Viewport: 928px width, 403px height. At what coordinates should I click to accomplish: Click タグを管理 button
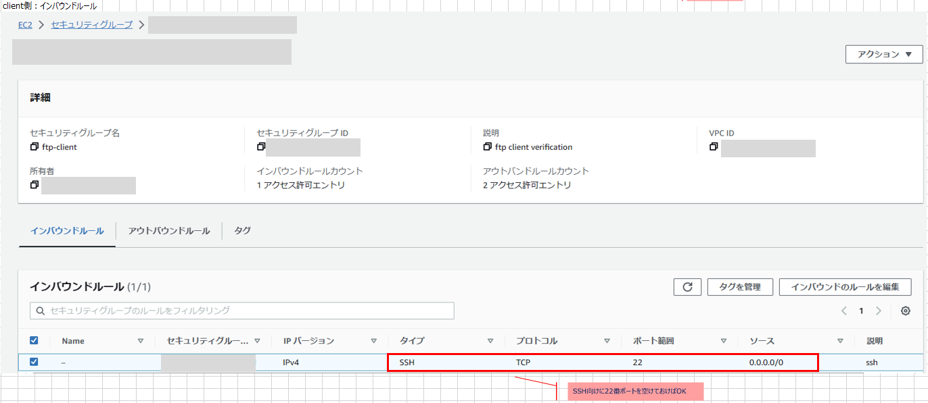(740, 287)
